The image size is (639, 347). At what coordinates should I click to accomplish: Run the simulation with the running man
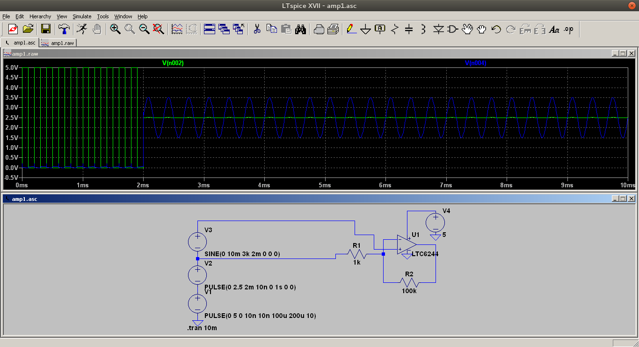[x=82, y=29]
